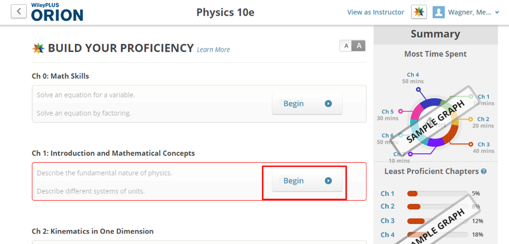
Task: Switch to small font size A
Action: (x=346, y=46)
